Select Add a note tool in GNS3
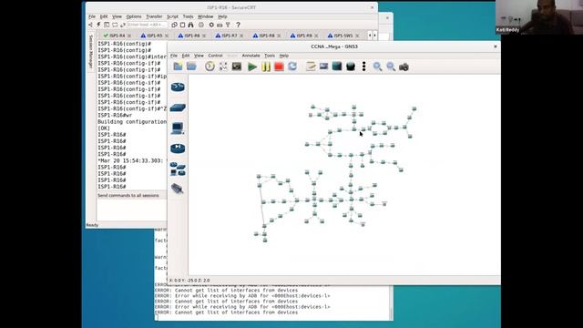Image resolution: width=583 pixels, height=328 pixels. (x=311, y=67)
